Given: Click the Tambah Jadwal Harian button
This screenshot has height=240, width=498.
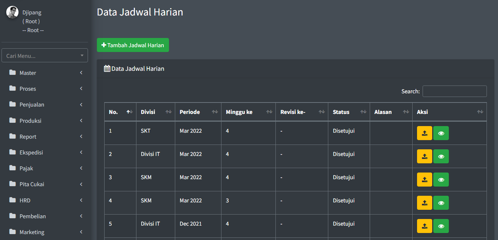Looking at the screenshot, I should pyautogui.click(x=133, y=45).
